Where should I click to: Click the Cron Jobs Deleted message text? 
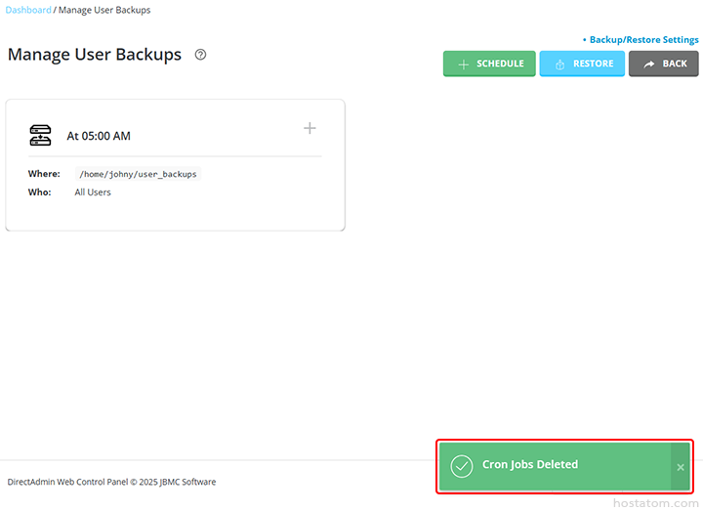(530, 465)
